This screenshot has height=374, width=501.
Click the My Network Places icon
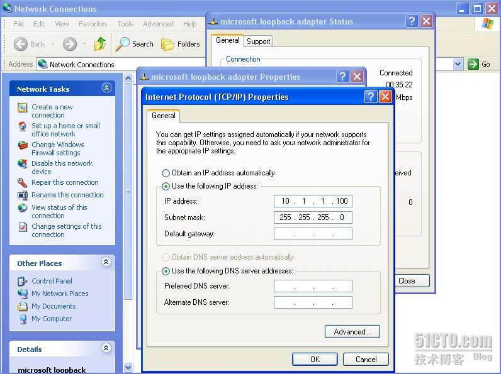click(x=23, y=294)
